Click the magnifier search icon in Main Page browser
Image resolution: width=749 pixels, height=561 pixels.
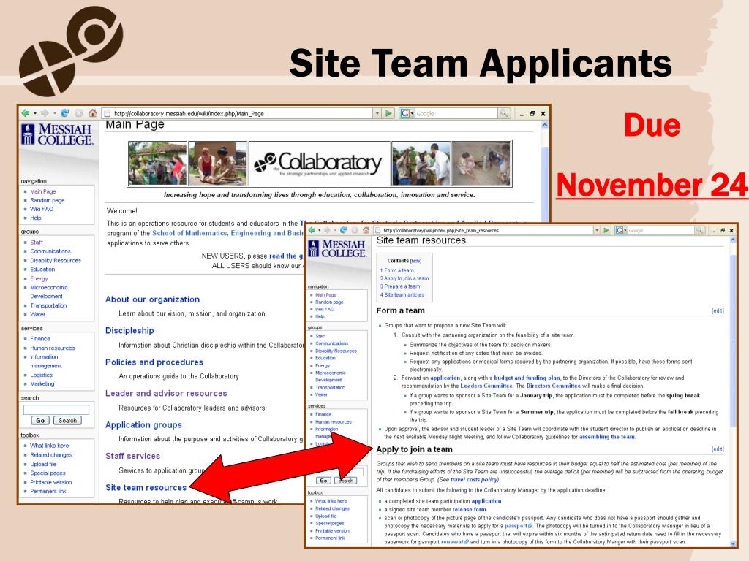click(504, 113)
